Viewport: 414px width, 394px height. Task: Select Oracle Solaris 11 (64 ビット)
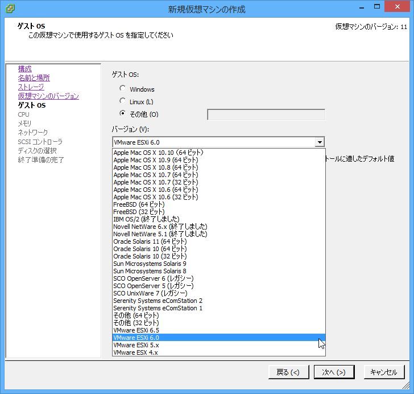(x=218, y=241)
